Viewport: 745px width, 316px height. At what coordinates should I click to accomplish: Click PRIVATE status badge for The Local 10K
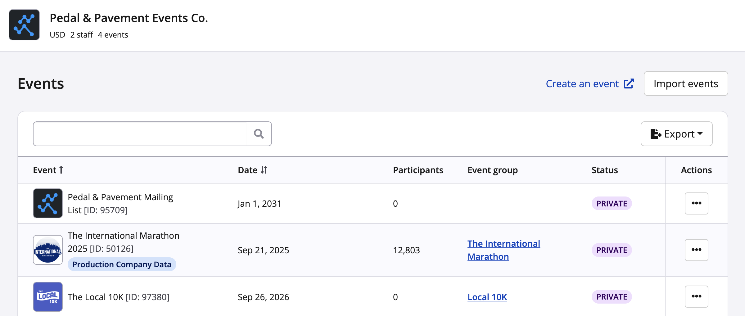click(x=612, y=297)
